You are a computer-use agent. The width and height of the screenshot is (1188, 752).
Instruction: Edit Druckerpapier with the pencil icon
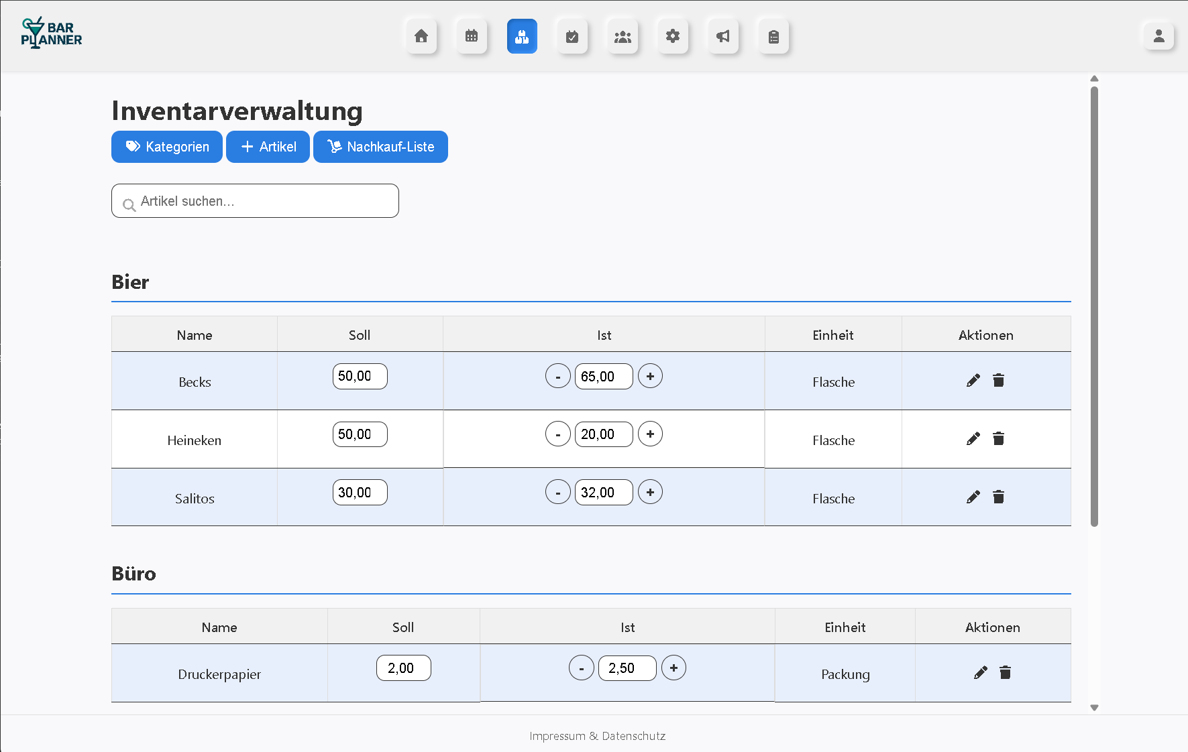pyautogui.click(x=980, y=672)
